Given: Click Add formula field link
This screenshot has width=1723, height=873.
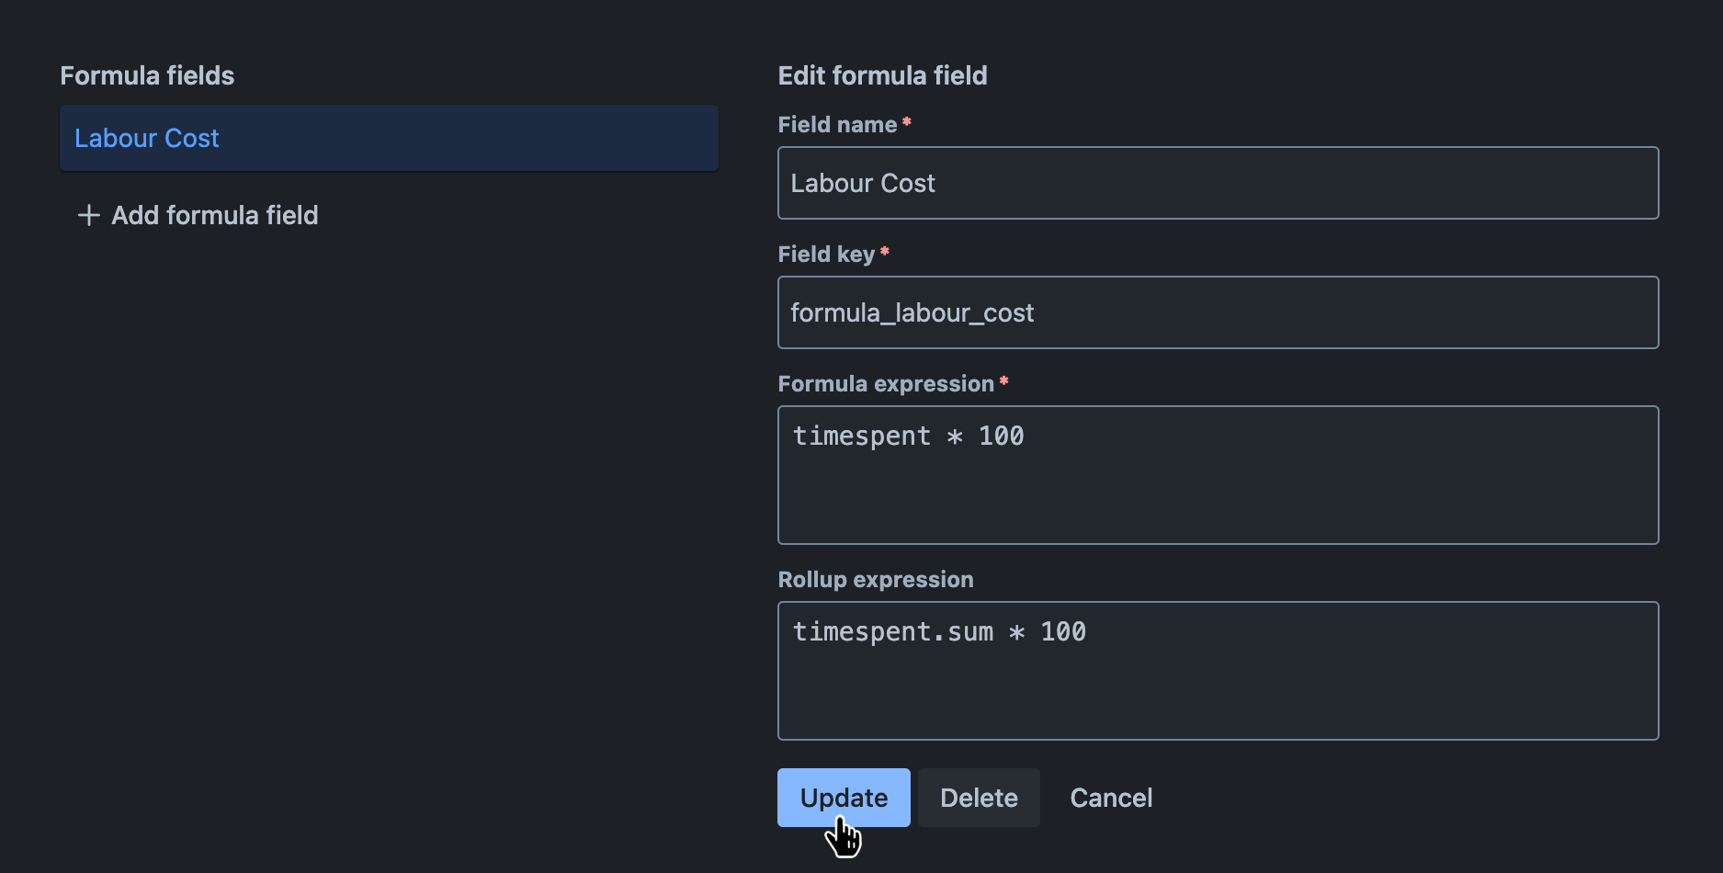Looking at the screenshot, I should coord(214,215).
